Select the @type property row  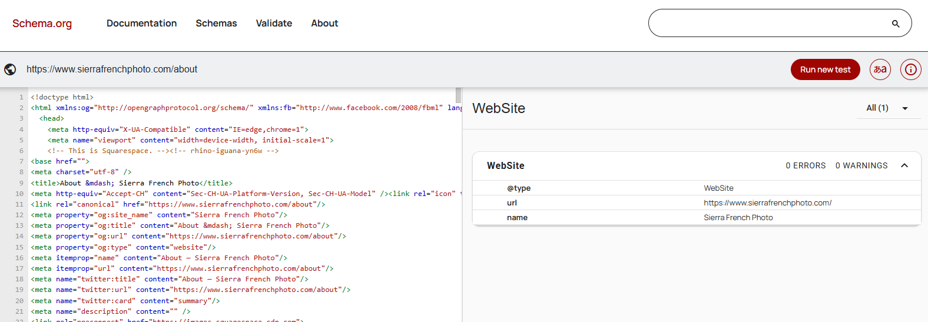point(696,188)
